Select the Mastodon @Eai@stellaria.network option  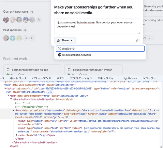coord(100,55)
